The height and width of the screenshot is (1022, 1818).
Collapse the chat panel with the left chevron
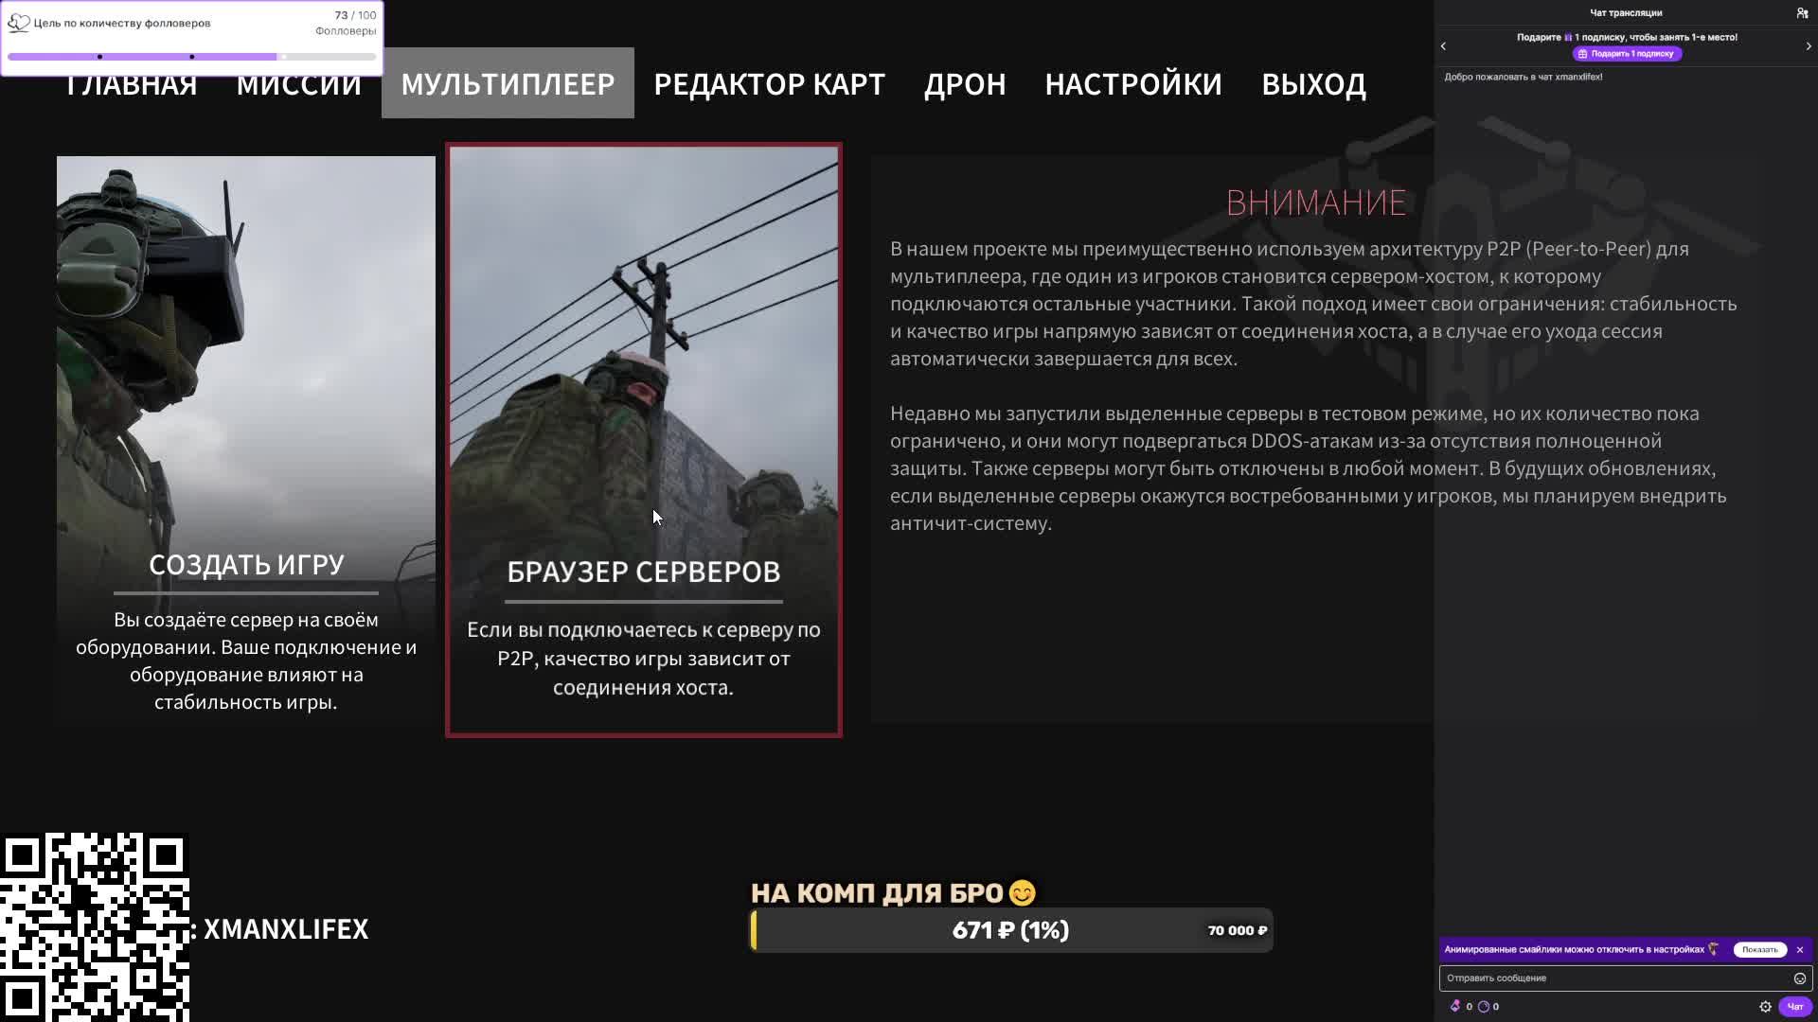[1444, 44]
